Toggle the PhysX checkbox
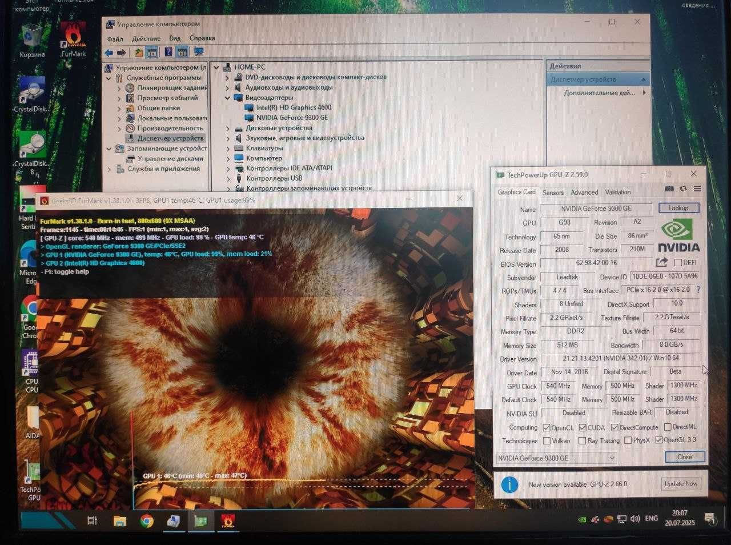The height and width of the screenshot is (545, 731). [x=628, y=440]
